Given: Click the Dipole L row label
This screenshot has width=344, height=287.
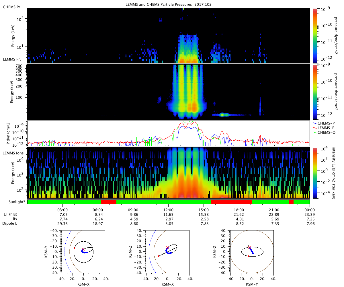Looking at the screenshot, I should (x=10, y=224).
